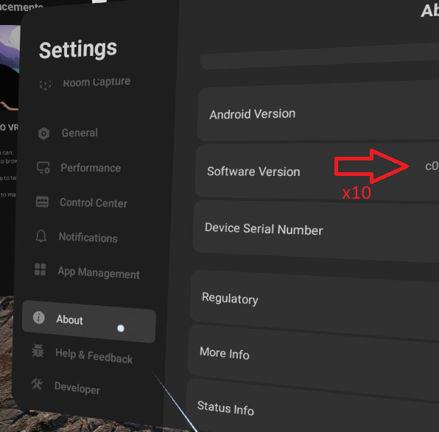Open Performance settings in sidebar
The image size is (439, 432).
click(x=91, y=168)
